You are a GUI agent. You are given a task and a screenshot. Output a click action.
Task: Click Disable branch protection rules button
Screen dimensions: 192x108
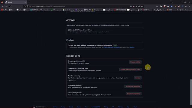click(130, 69)
